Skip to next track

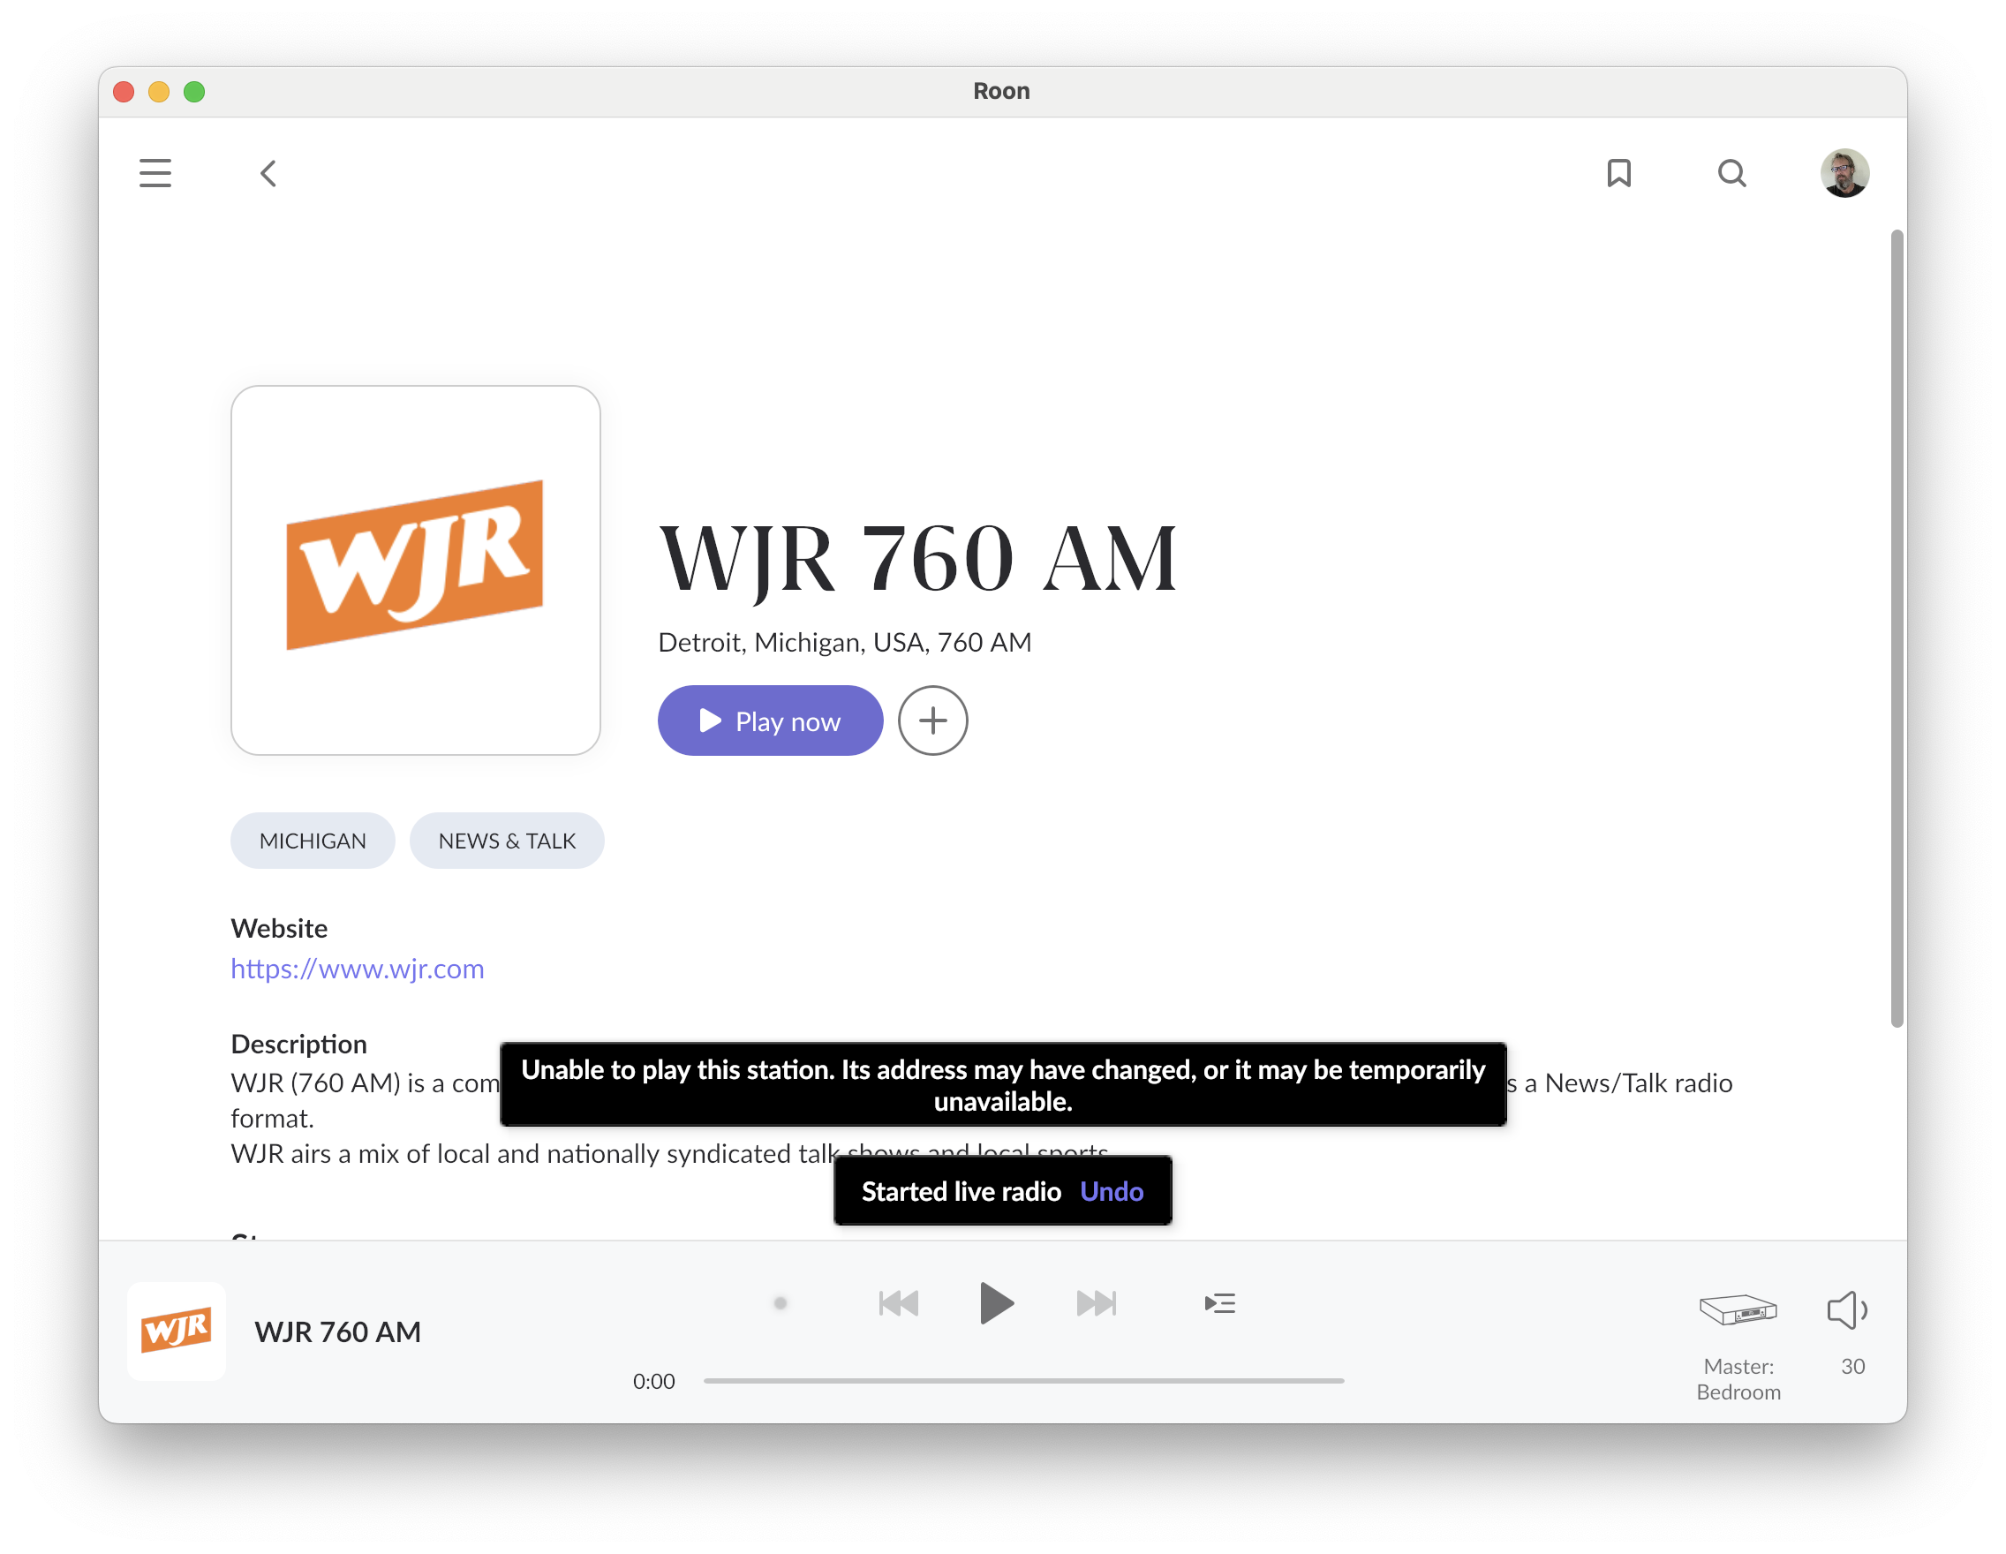(1096, 1302)
